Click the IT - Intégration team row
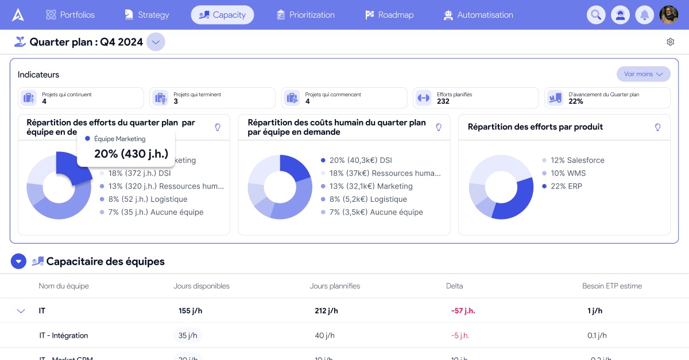 64,335
